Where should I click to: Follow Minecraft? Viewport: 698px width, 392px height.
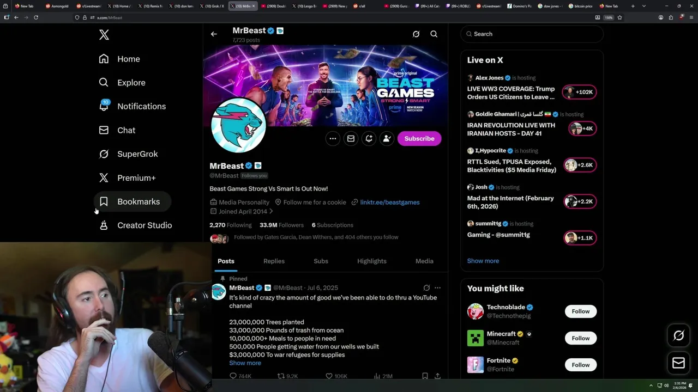580,338
